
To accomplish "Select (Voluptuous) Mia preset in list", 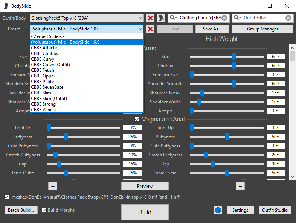I will pos(87,42).
